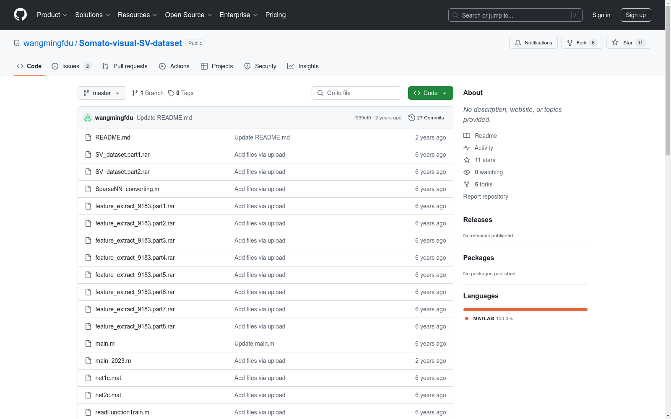Click the branch icon beside 1 Branch
Screen dimensions: 671x419
tap(135, 93)
